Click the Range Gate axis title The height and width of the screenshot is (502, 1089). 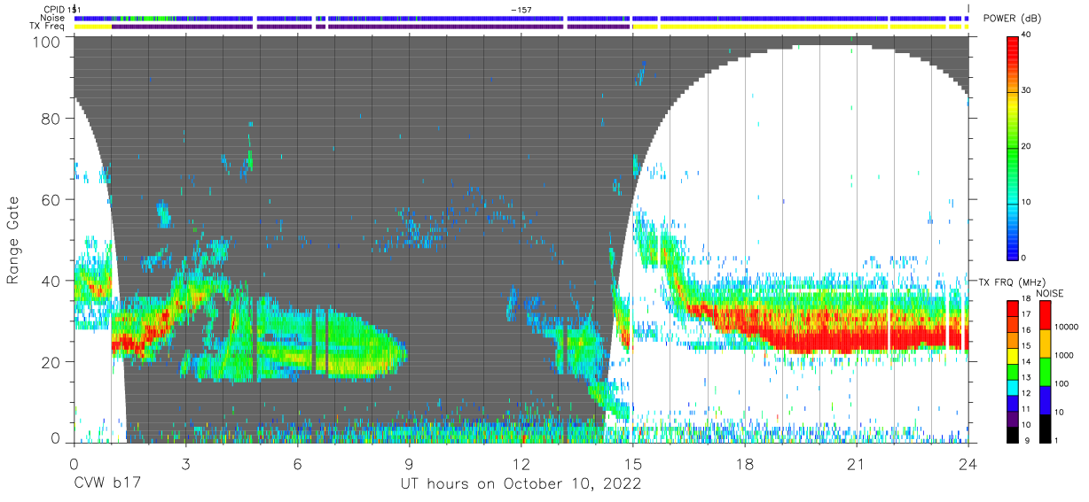point(13,241)
